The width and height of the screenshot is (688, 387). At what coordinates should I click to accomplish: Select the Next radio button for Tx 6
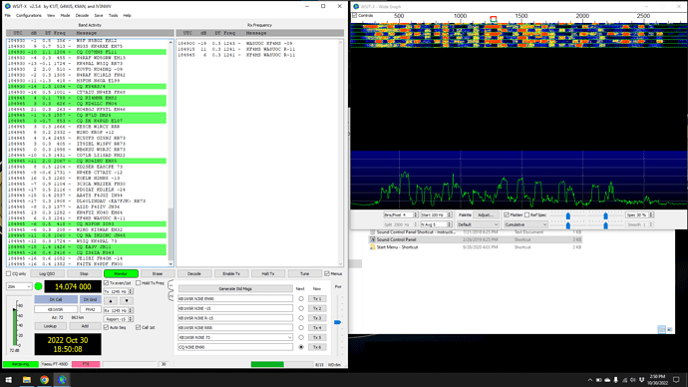click(301, 347)
